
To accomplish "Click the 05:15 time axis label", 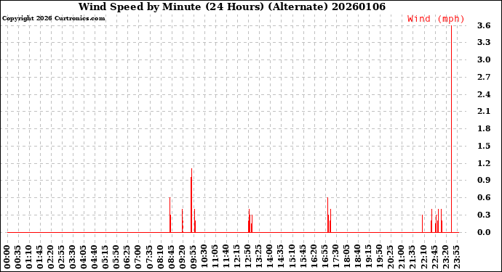I will click(x=105, y=257).
